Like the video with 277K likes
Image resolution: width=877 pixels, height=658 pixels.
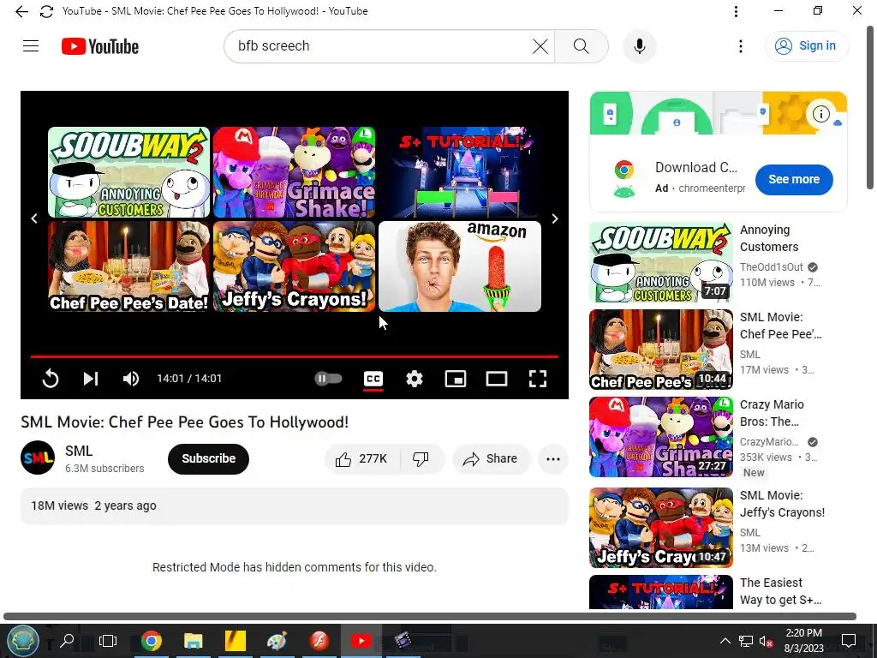(362, 459)
